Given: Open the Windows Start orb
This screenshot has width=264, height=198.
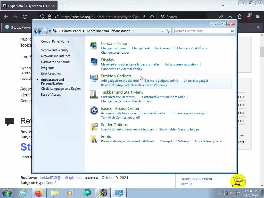Looking at the screenshot, I should 7,193.
